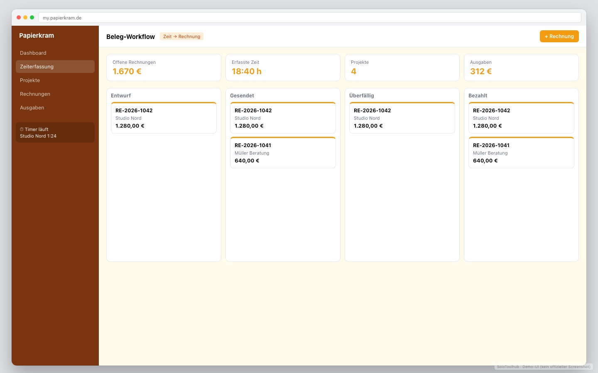
Task: Click 640,00 € amount in Bezahlt column
Action: pyautogui.click(x=485, y=161)
